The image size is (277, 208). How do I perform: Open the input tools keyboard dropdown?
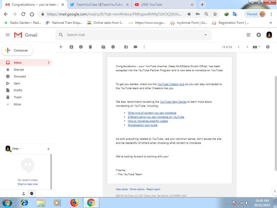256,47
